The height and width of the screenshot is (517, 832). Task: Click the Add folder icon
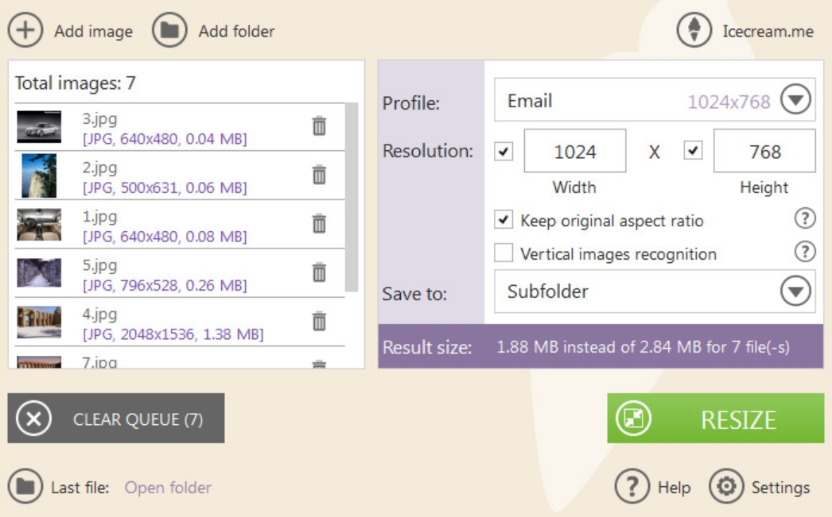point(169,30)
